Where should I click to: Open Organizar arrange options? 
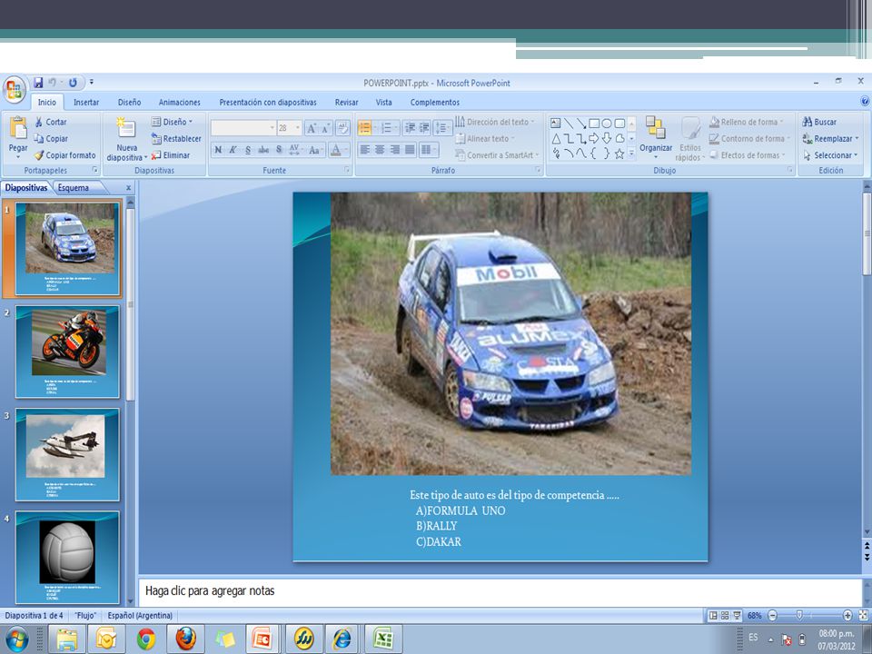(656, 137)
